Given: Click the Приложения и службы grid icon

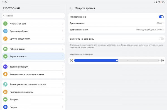Looking at the screenshot, I should click(5, 92).
